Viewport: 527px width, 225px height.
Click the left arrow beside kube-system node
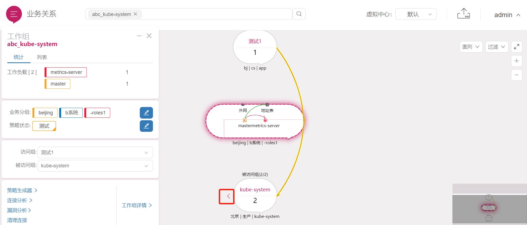coord(228,196)
